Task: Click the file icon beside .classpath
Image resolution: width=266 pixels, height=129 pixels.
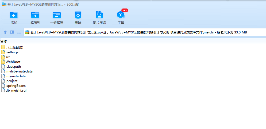Action: (3, 67)
